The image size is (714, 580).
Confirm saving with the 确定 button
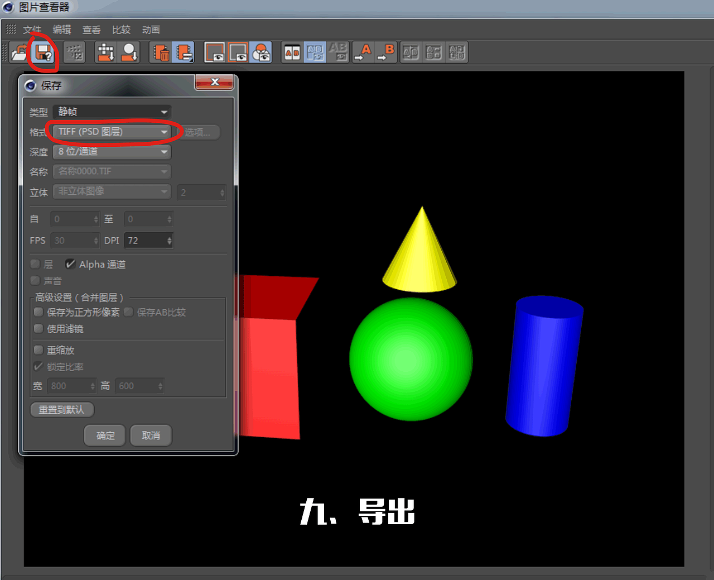(105, 435)
